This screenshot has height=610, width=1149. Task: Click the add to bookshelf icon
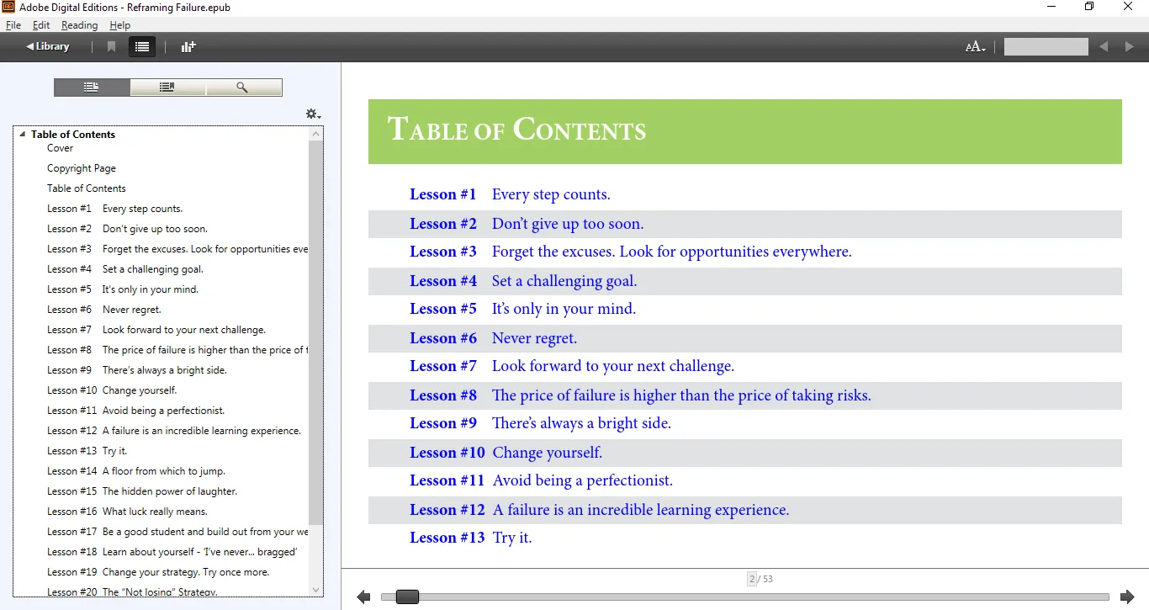coord(188,47)
